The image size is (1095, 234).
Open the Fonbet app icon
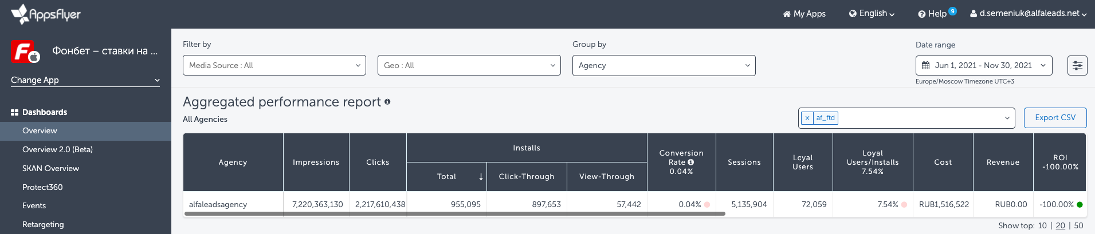25,51
